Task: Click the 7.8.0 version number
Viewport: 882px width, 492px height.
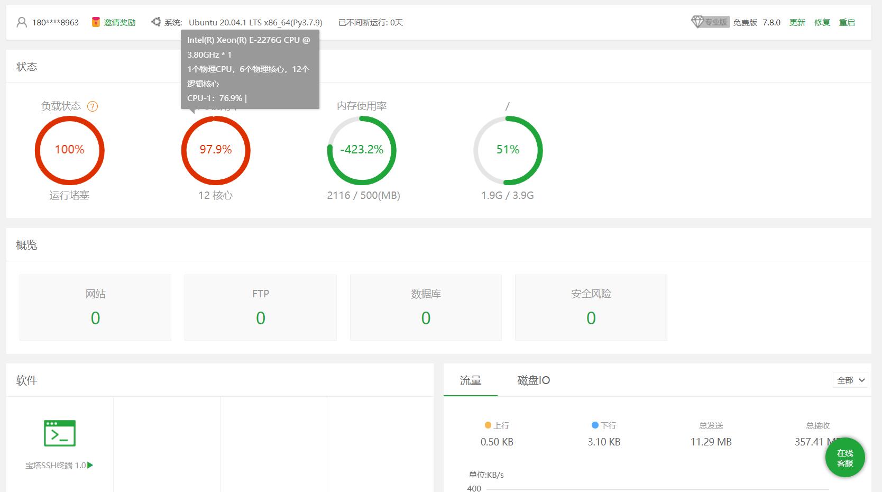Action: [771, 22]
